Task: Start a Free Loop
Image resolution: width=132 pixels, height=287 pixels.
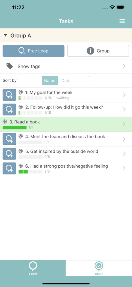Action: 33,51
